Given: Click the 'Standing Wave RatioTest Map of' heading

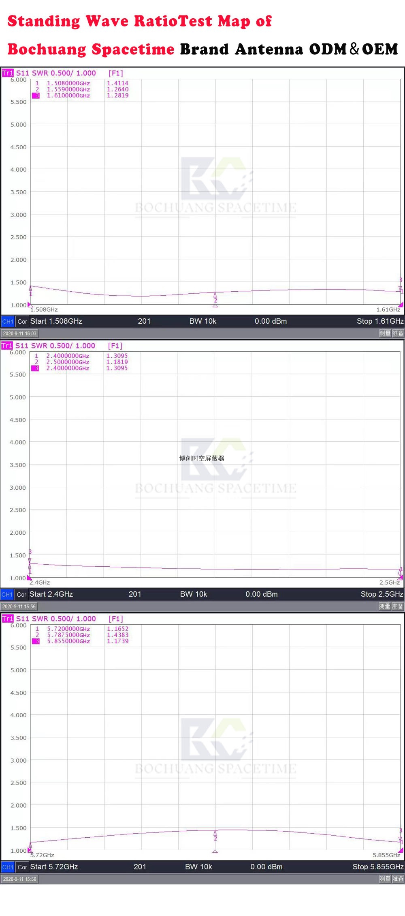Looking at the screenshot, I should (140, 21).
